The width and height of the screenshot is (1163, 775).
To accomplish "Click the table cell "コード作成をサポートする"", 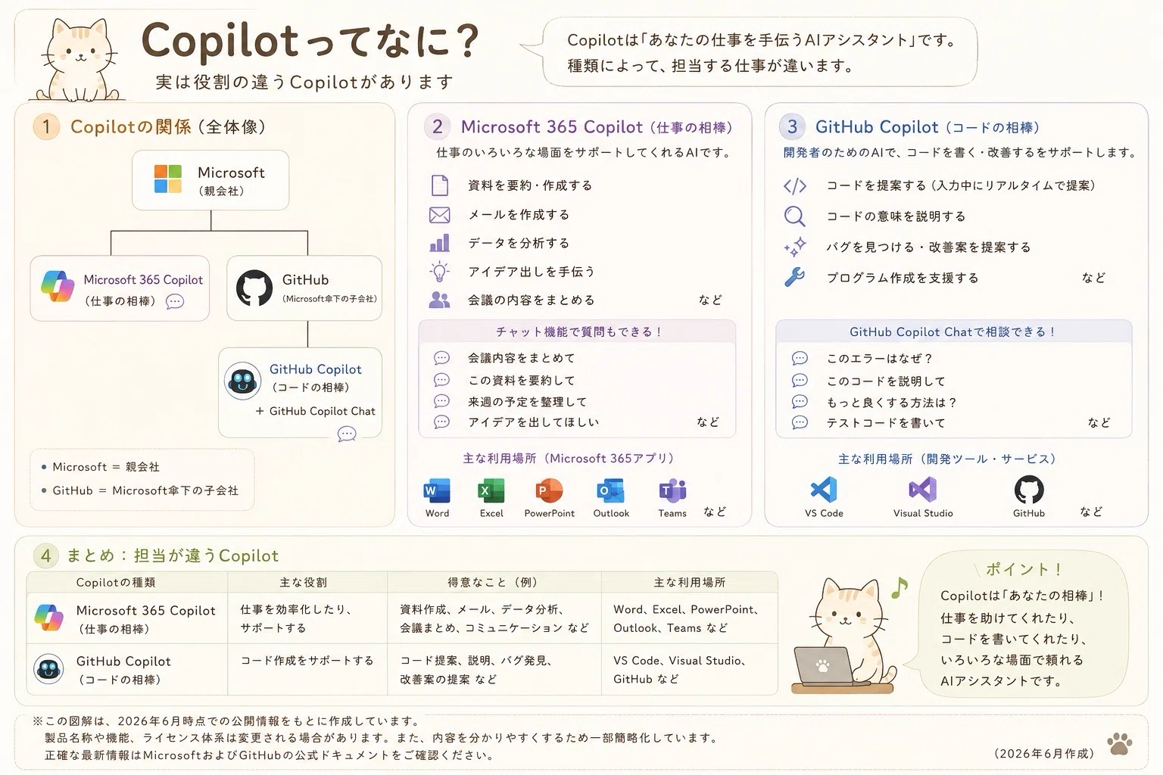I will click(307, 660).
